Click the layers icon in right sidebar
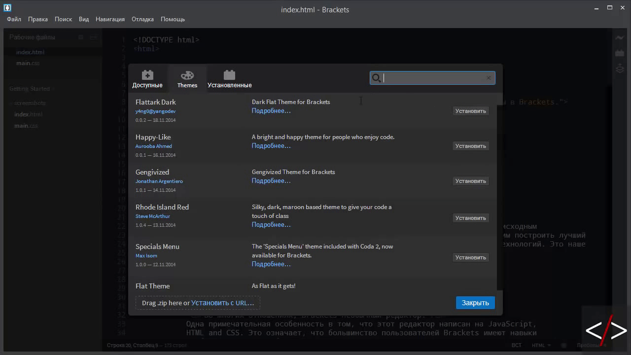The width and height of the screenshot is (631, 355). pyautogui.click(x=620, y=69)
